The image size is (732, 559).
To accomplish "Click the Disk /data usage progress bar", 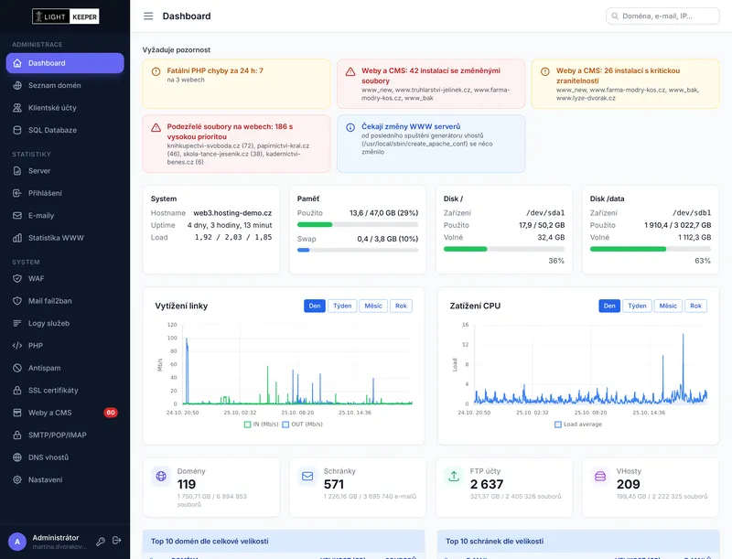I will (x=651, y=249).
